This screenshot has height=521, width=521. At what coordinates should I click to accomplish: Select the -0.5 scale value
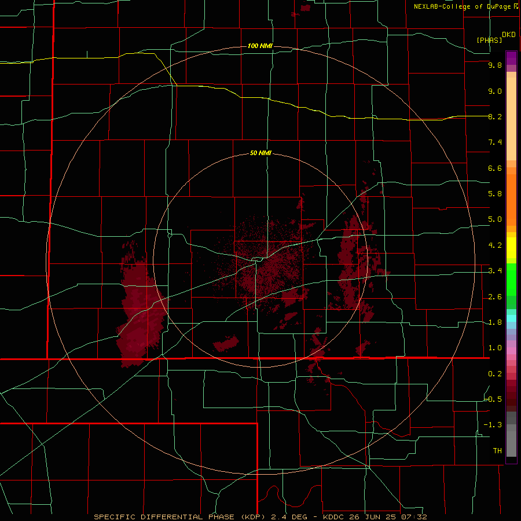[x=493, y=399]
